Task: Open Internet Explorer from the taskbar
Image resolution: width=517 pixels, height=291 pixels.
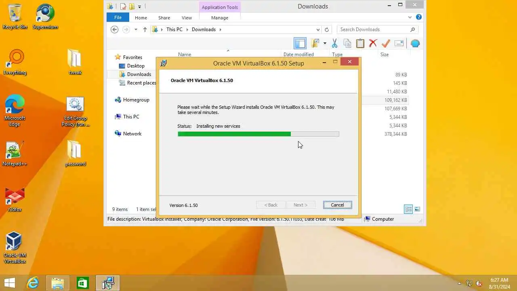Action: pyautogui.click(x=32, y=283)
